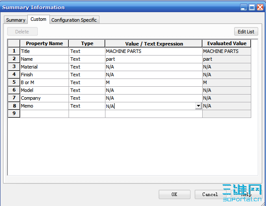Close the Summary Information dialog
The image size is (266, 206).
click(260, 7)
